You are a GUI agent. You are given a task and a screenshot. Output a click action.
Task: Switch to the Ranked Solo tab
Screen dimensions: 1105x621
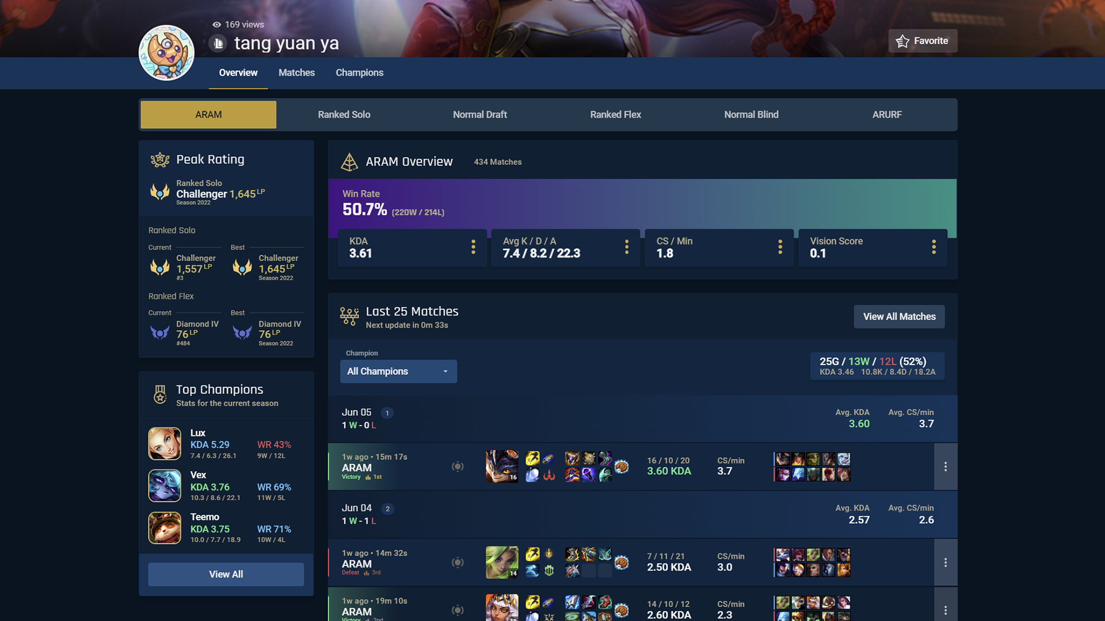[344, 114]
